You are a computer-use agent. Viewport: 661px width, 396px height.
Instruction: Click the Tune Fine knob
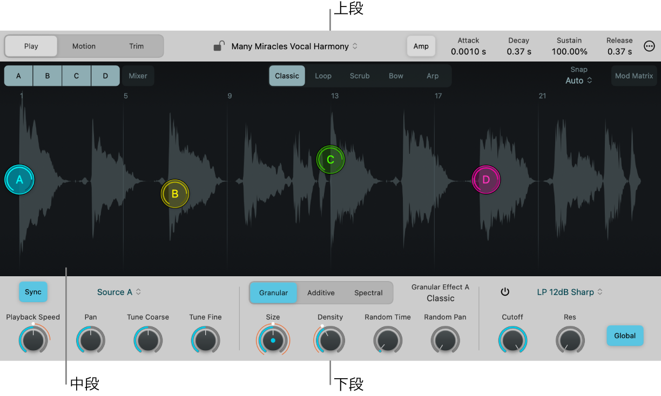(x=205, y=341)
